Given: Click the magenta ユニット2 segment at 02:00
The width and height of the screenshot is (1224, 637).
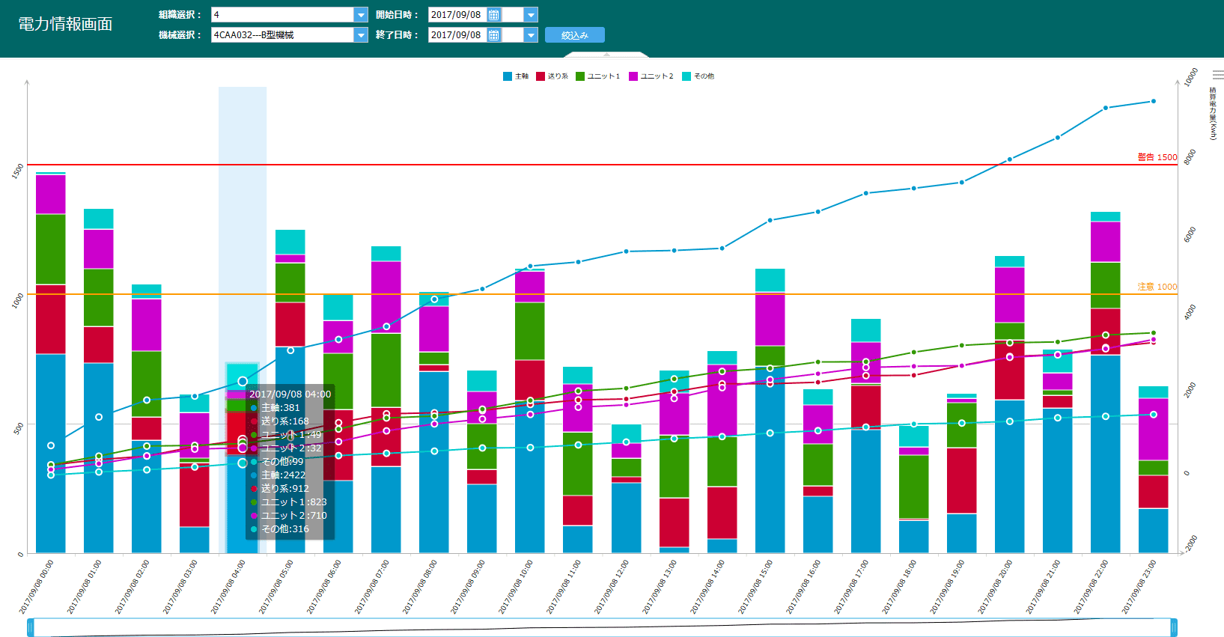Looking at the screenshot, I should pyautogui.click(x=147, y=325).
